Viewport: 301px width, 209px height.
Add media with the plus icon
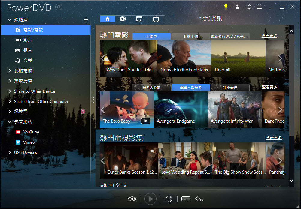tap(86, 20)
